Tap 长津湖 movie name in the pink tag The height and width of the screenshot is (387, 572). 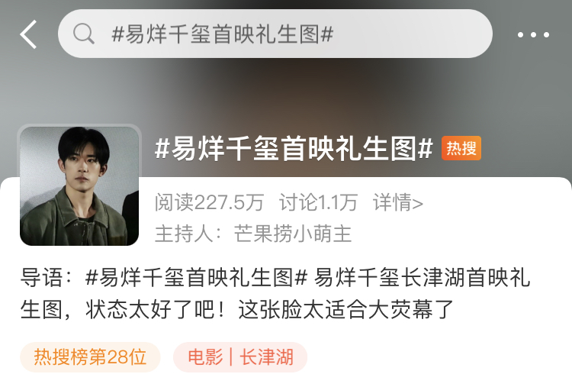pos(267,357)
